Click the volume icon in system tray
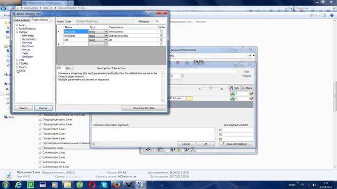Image resolution: width=337 pixels, height=189 pixels. coord(314,185)
